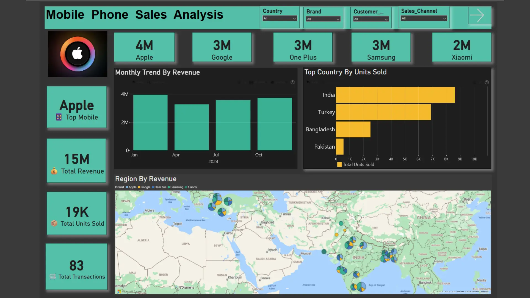This screenshot has height=298, width=530.
Task: Click the Total Units Sold yellow legend swatch
Action: [340, 164]
